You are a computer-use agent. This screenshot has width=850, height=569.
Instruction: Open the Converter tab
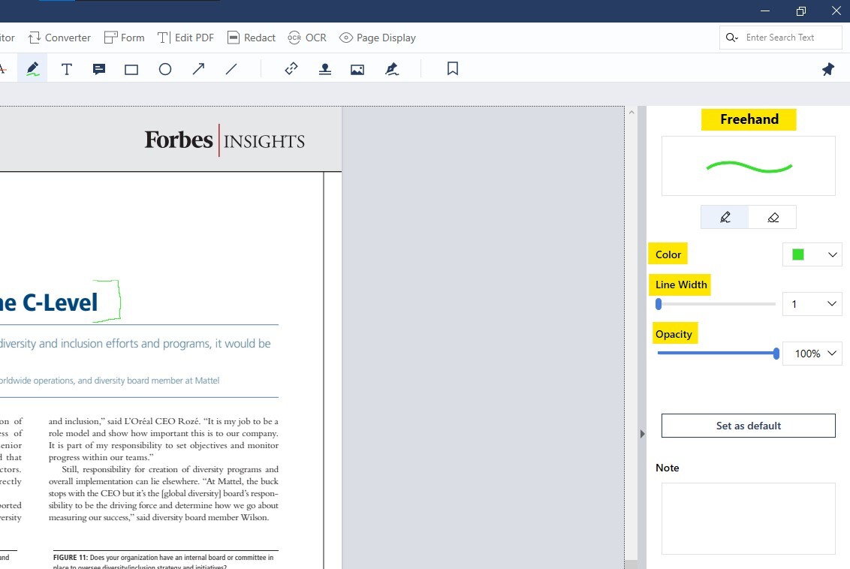click(x=59, y=38)
